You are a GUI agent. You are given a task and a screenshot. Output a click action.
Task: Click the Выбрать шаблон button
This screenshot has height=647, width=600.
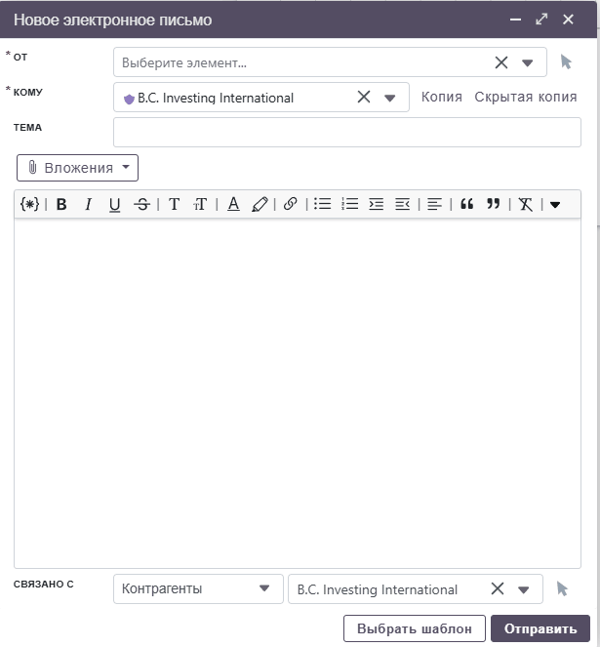click(x=415, y=628)
